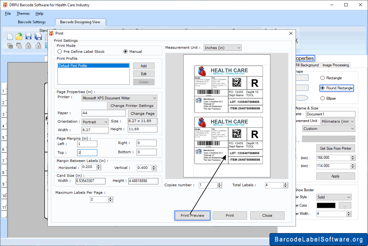Click the Paper A4 input field
Image resolution: width=368 pixels, height=246 pixels.
tap(104, 113)
